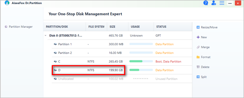Click the Unallocated dotted usage indicator

tap(141, 79)
